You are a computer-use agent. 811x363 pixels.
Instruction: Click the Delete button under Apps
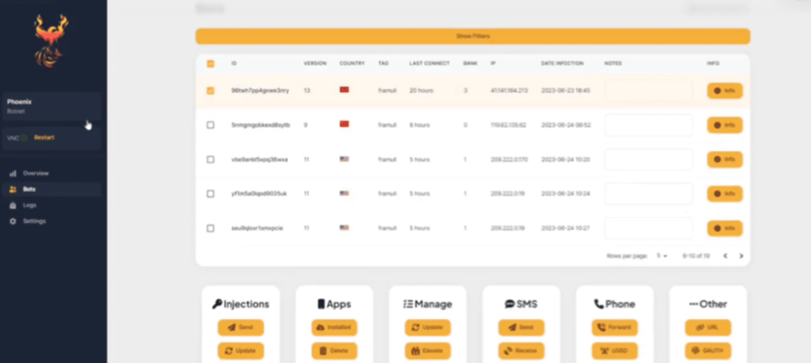334,351
